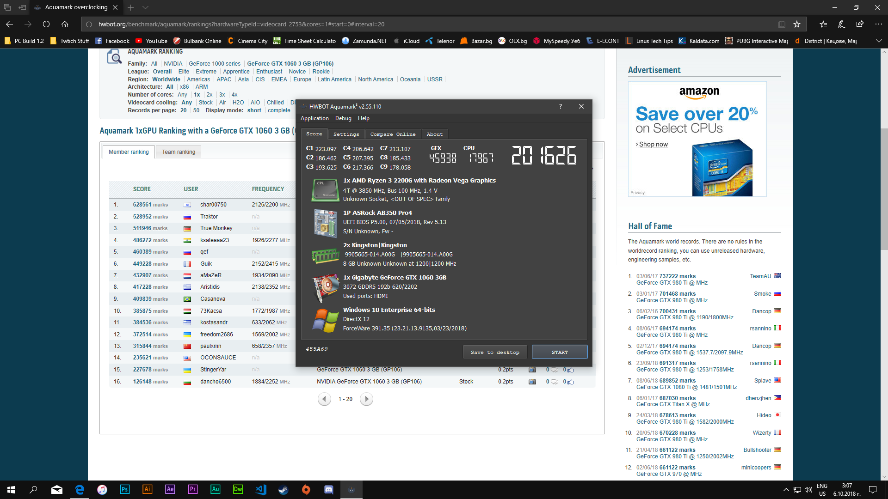Open the Application menu in Aquamark

(314, 118)
